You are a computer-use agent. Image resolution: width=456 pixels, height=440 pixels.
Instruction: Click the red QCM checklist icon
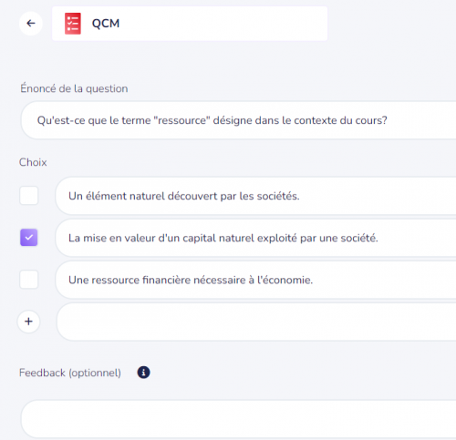pos(73,24)
